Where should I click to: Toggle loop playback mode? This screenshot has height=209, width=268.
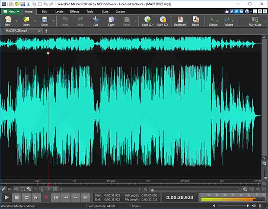26,197
